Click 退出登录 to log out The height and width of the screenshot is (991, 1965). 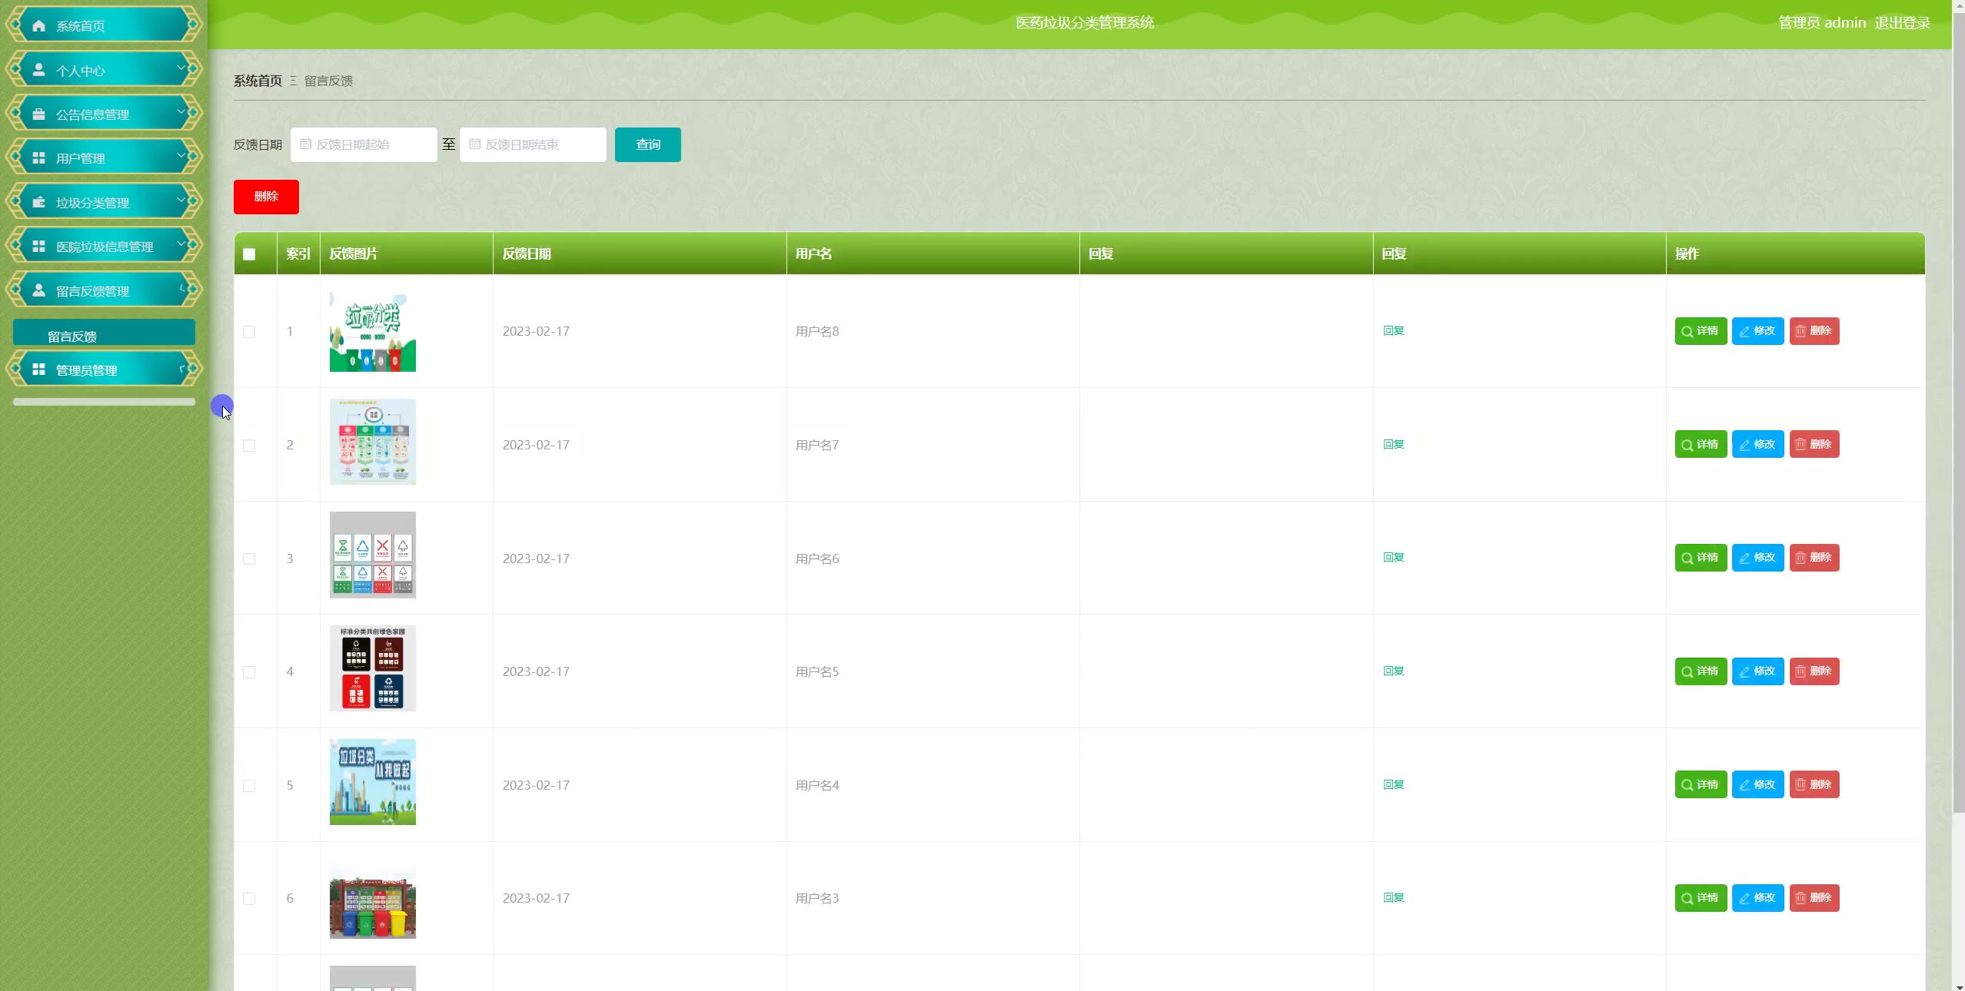1902,23
